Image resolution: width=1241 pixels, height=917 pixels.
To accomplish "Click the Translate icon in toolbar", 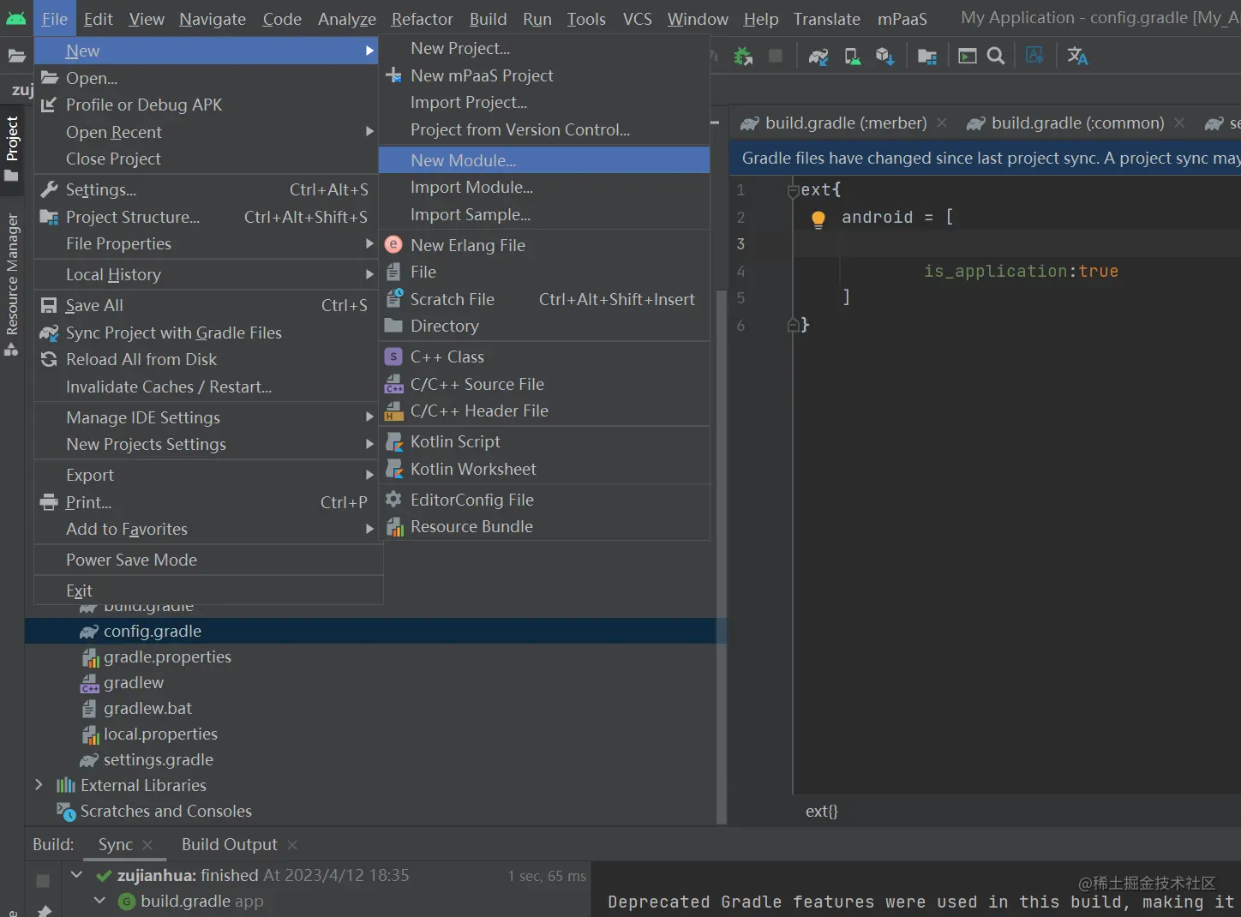I will [x=1077, y=57].
